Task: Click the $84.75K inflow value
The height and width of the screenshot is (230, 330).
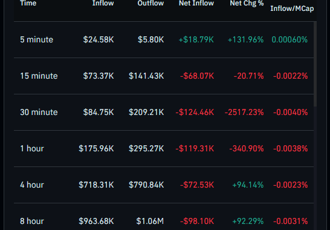Action: tap(99, 112)
